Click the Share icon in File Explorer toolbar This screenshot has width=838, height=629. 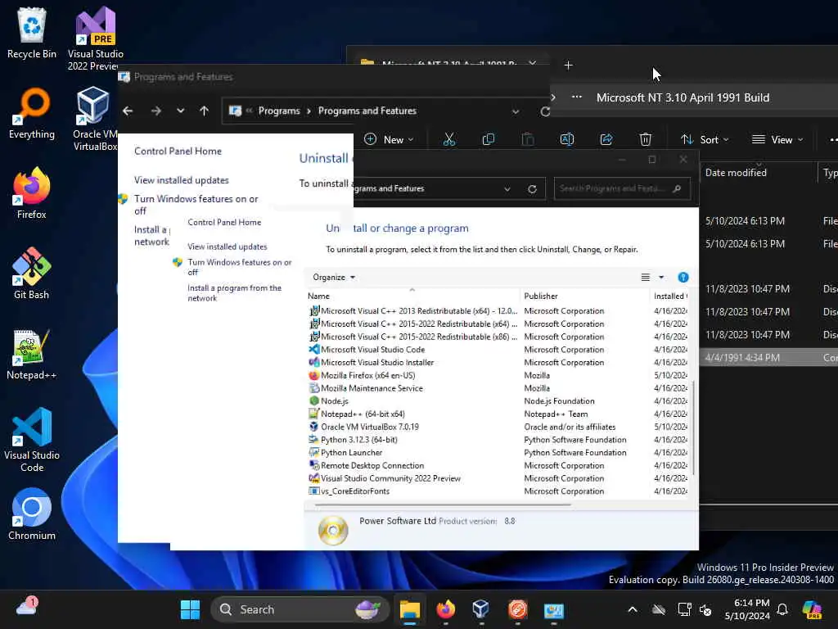[606, 139]
